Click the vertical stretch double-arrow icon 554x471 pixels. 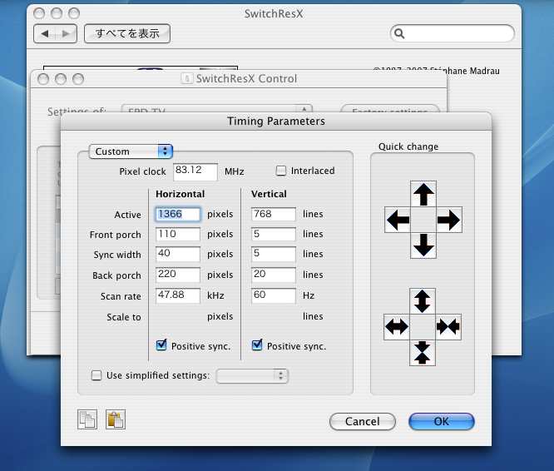[x=423, y=301]
